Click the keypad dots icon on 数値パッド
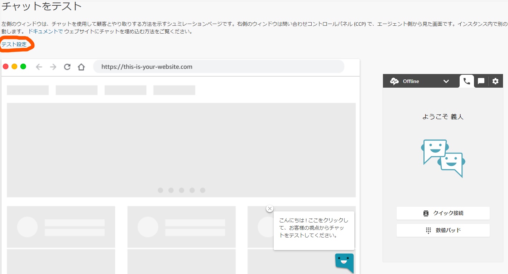The image size is (508, 274). [x=428, y=230]
